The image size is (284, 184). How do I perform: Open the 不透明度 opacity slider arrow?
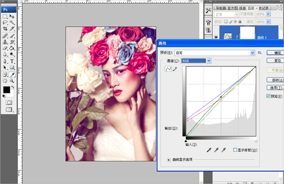[x=268, y=14]
